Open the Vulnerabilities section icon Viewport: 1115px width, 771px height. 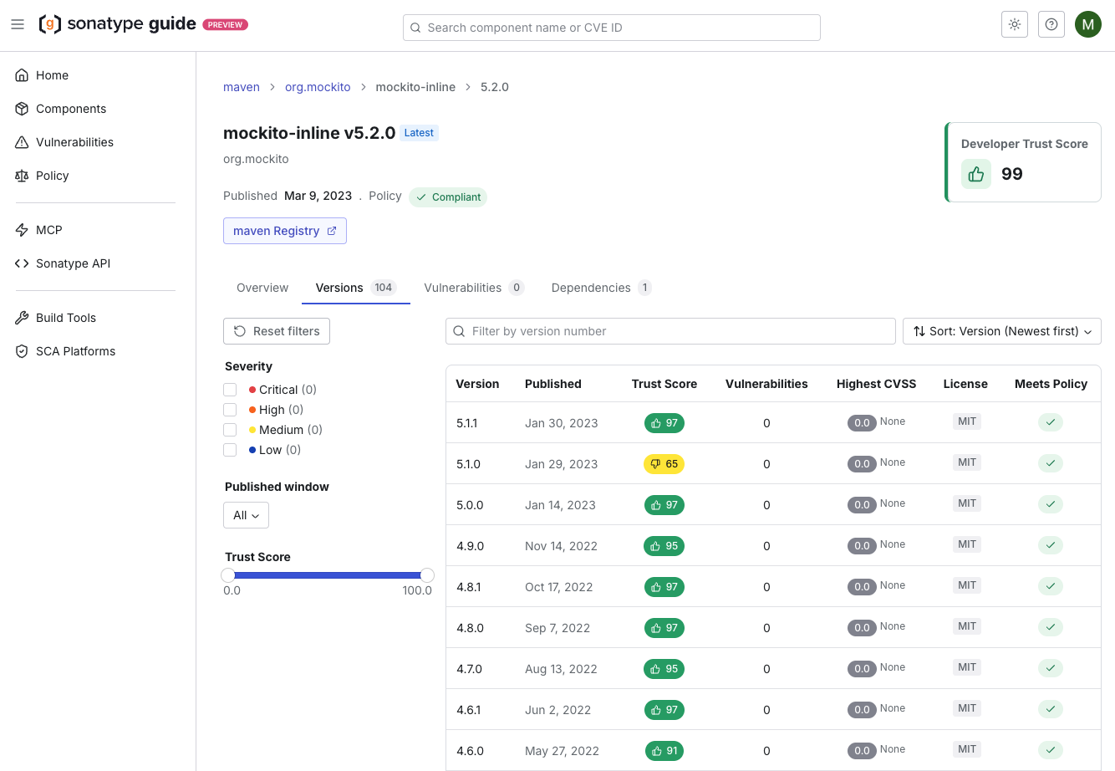coord(23,142)
